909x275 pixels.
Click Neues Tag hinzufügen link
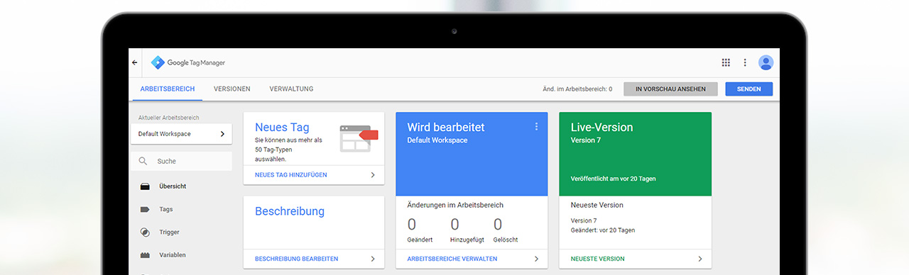click(291, 174)
